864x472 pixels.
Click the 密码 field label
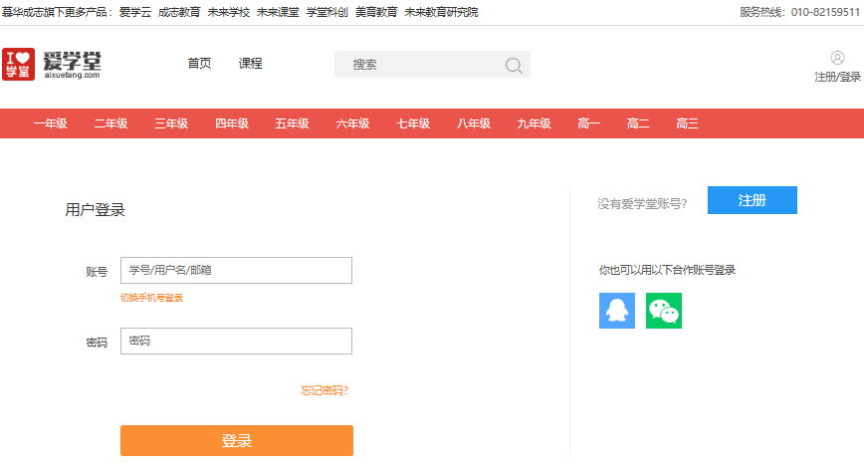[x=97, y=343]
